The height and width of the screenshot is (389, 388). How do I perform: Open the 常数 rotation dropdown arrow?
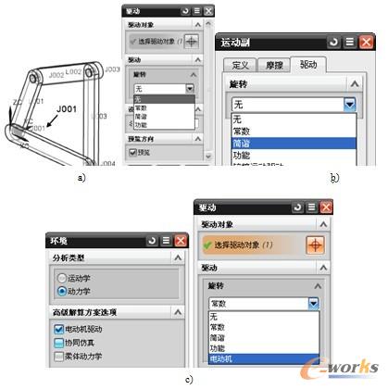point(313,304)
